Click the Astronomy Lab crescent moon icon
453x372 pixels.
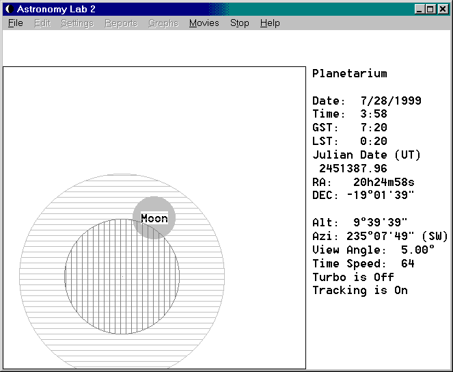pos(9,9)
